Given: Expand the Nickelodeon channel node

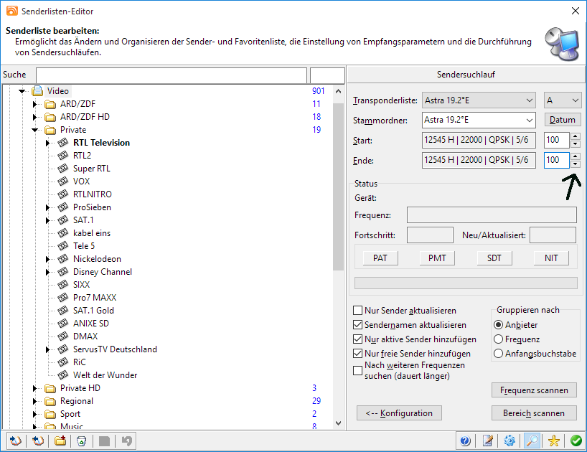Looking at the screenshot, I should tap(47, 259).
